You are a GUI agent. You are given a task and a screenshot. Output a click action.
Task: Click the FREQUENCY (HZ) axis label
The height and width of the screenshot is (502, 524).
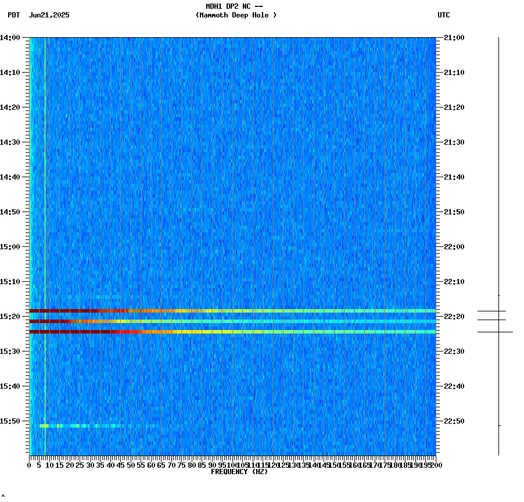[241, 472]
